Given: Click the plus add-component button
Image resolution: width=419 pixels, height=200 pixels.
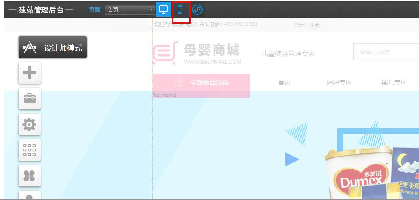Looking at the screenshot, I should [x=30, y=73].
